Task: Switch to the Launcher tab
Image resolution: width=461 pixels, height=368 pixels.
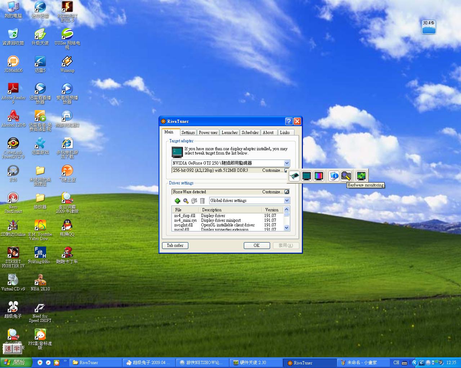Action: pos(229,133)
